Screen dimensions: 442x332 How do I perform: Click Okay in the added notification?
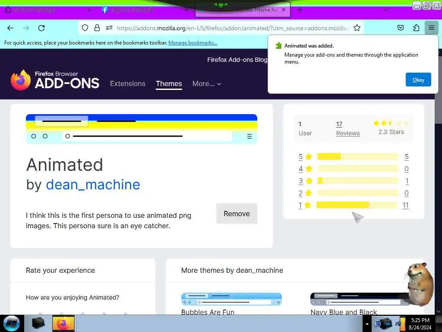pos(418,80)
